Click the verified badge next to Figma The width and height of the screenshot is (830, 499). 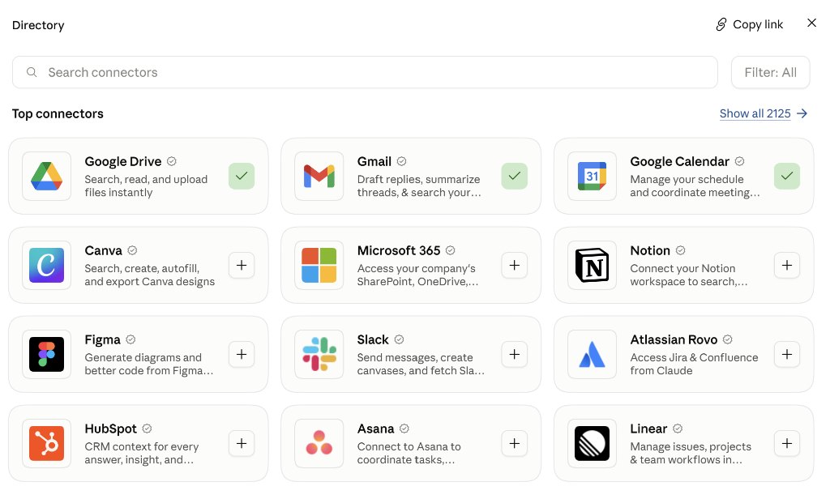coord(130,339)
